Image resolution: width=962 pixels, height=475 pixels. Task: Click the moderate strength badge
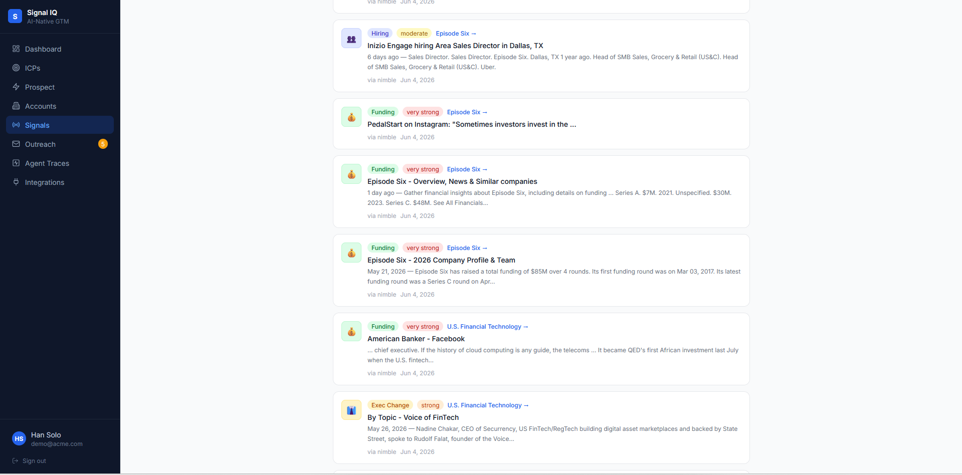point(414,34)
